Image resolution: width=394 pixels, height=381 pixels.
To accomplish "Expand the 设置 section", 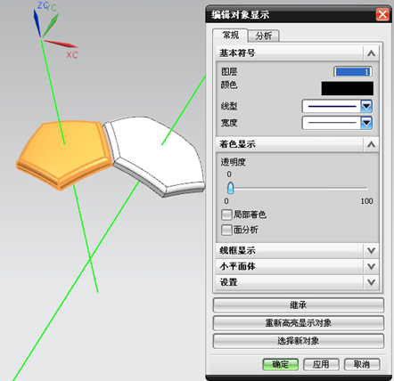I will coord(371,282).
